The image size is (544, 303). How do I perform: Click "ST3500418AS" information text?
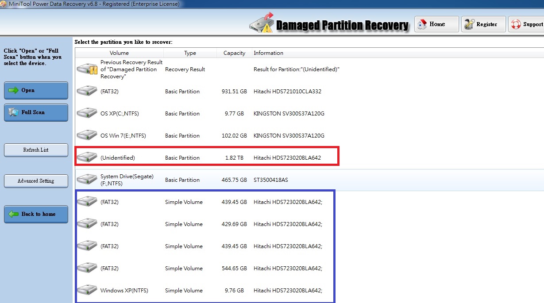272,180
